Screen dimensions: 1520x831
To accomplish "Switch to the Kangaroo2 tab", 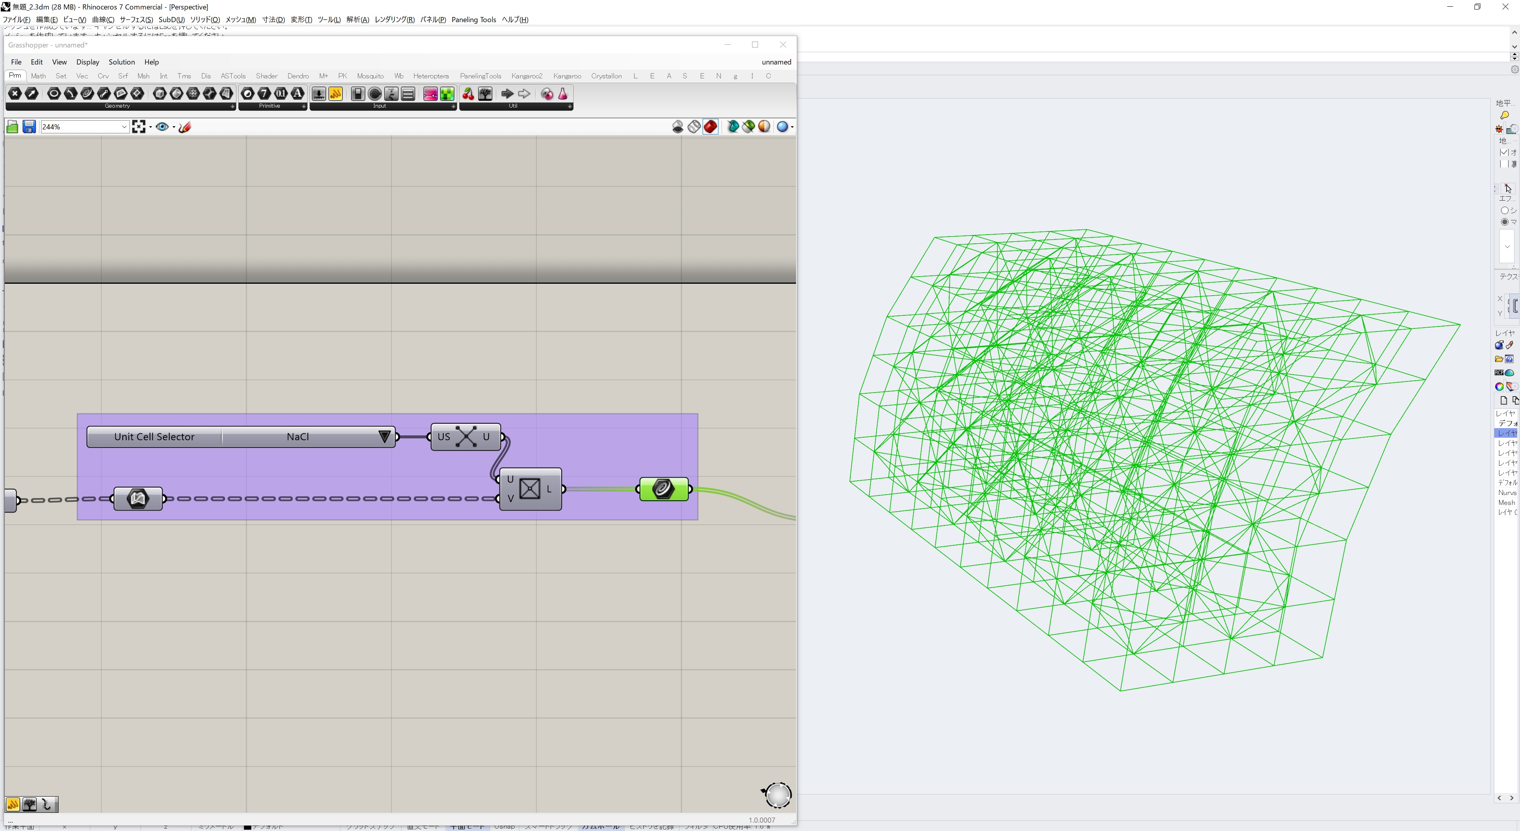I will tap(526, 76).
